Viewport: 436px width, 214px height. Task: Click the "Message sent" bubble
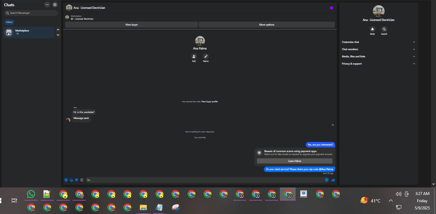click(x=81, y=118)
